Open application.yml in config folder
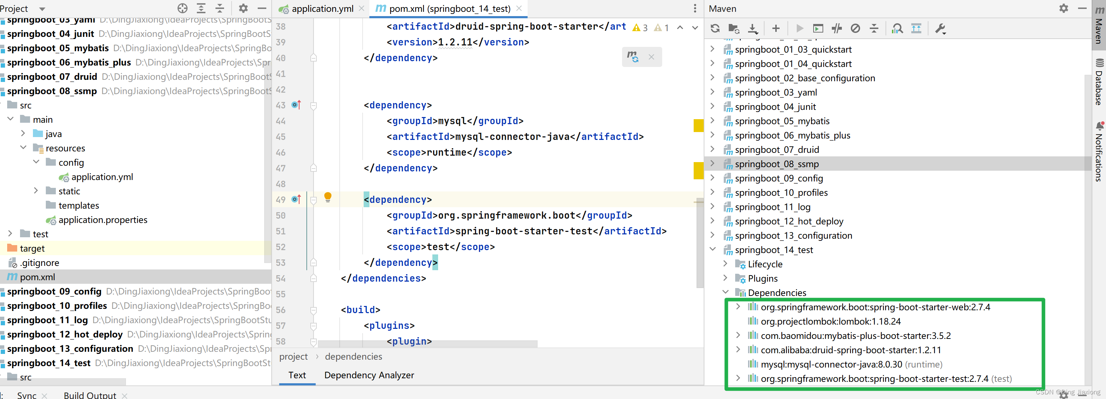 click(x=96, y=177)
